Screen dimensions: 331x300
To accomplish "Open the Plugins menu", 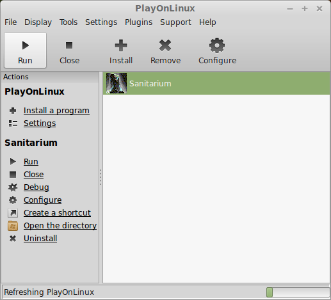I will [138, 22].
